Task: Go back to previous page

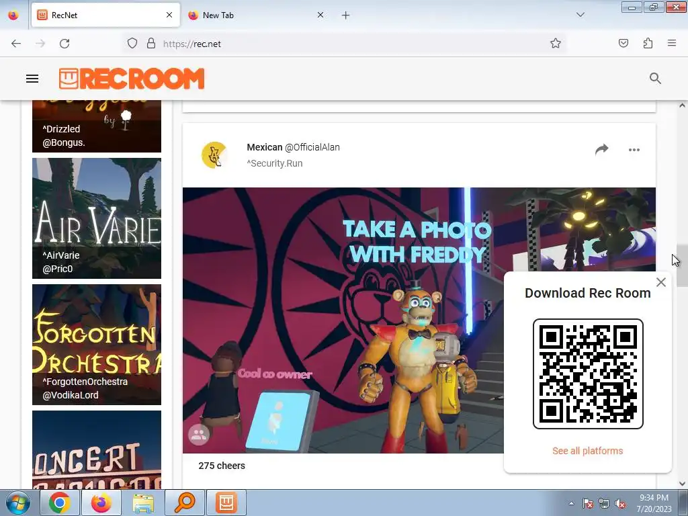Action: click(16, 44)
